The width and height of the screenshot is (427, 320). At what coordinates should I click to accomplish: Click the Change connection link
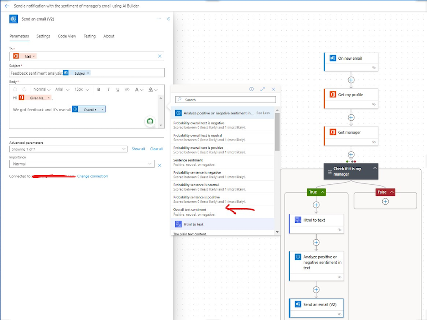coord(92,176)
